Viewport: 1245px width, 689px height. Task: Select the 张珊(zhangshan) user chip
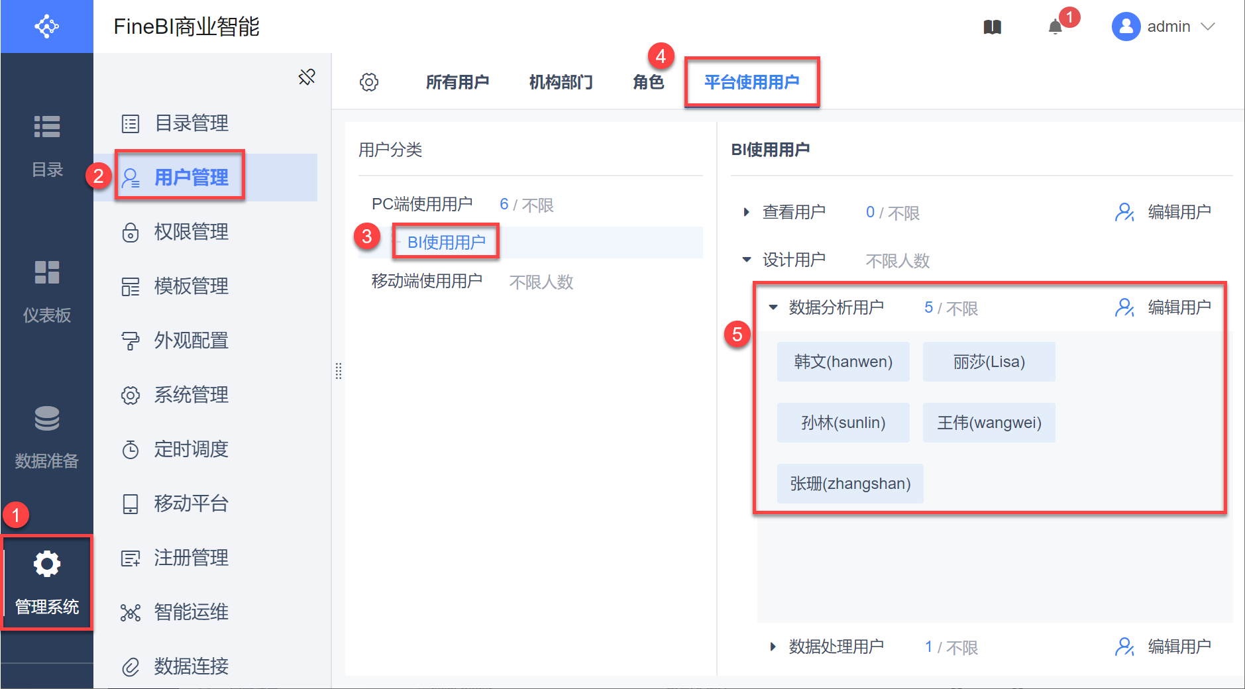click(850, 484)
